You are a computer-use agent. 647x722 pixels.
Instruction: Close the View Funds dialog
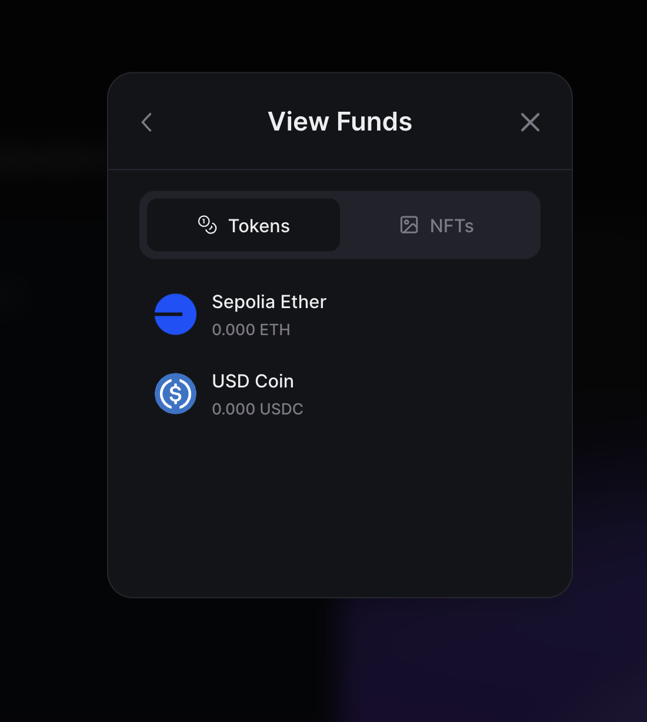[530, 122]
